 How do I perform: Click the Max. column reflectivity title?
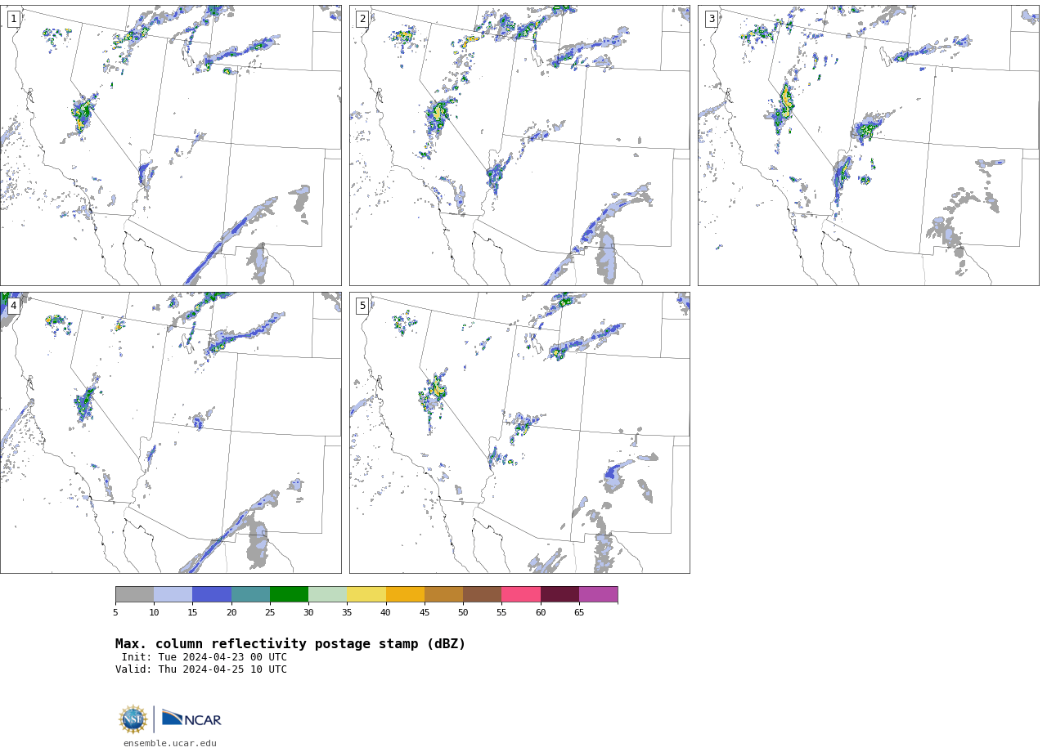pyautogui.click(x=290, y=644)
